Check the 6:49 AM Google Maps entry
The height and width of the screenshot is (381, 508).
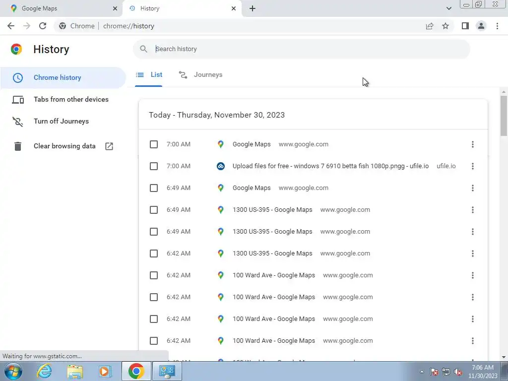pyautogui.click(x=154, y=188)
